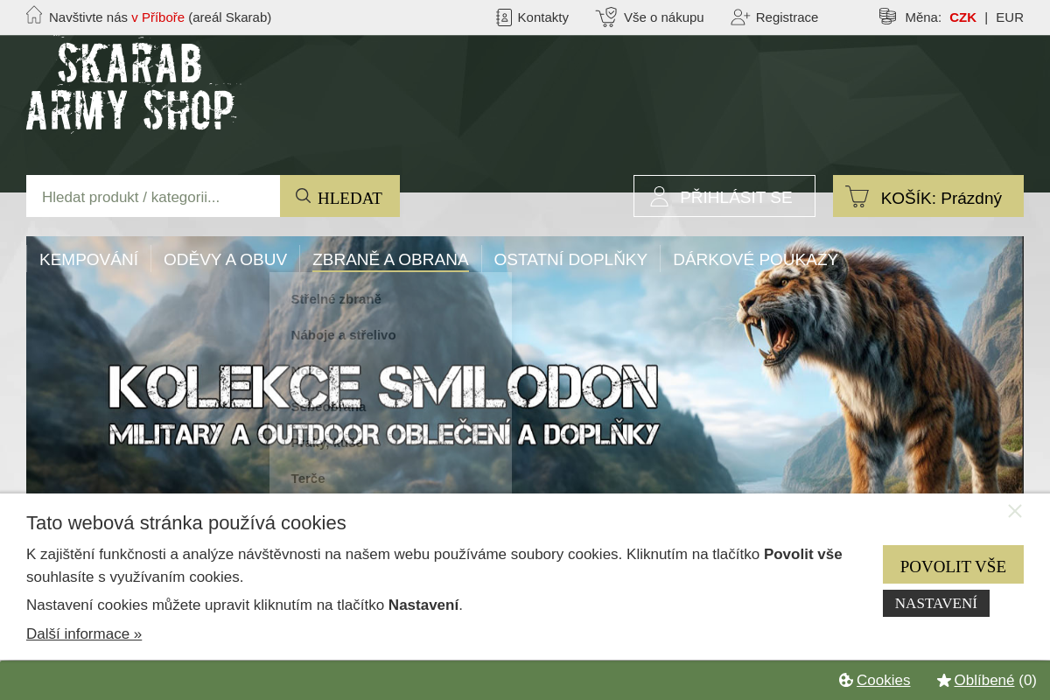Open the Ostatní doplňky menu
Image resolution: width=1050 pixels, height=700 pixels.
point(570,259)
